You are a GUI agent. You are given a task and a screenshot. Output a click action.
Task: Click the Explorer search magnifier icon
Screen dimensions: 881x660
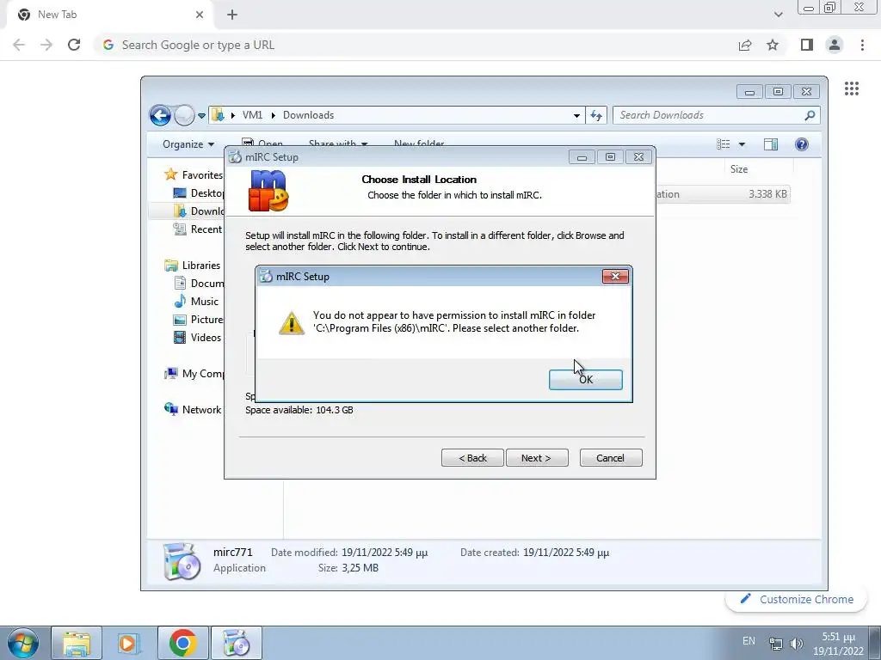click(x=810, y=115)
